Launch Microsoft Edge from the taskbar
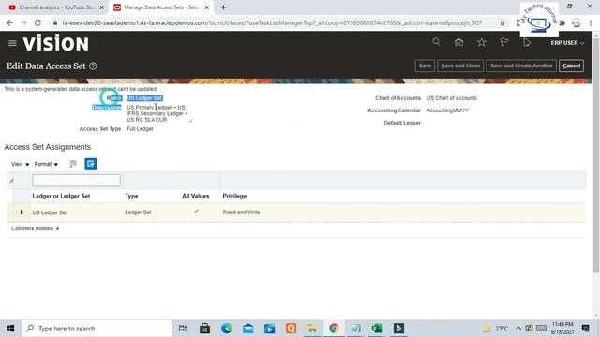 227,329
